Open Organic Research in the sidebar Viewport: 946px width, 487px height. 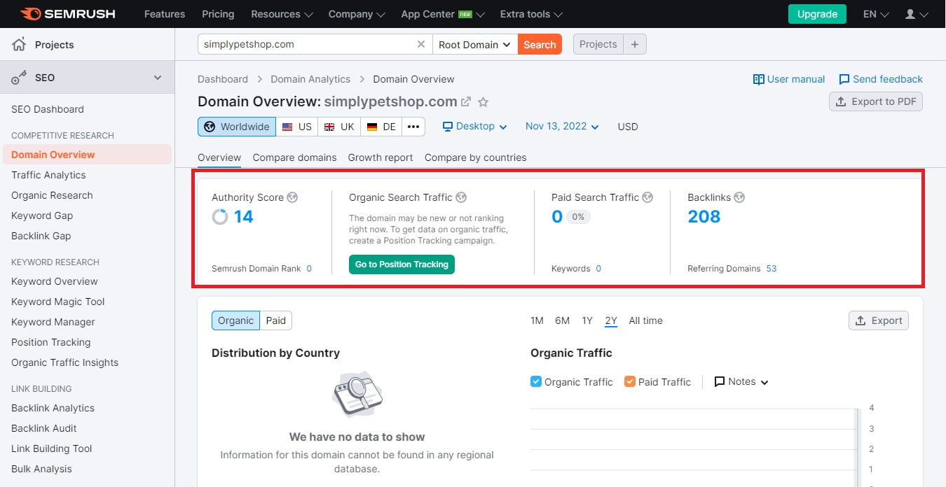pyautogui.click(x=52, y=195)
